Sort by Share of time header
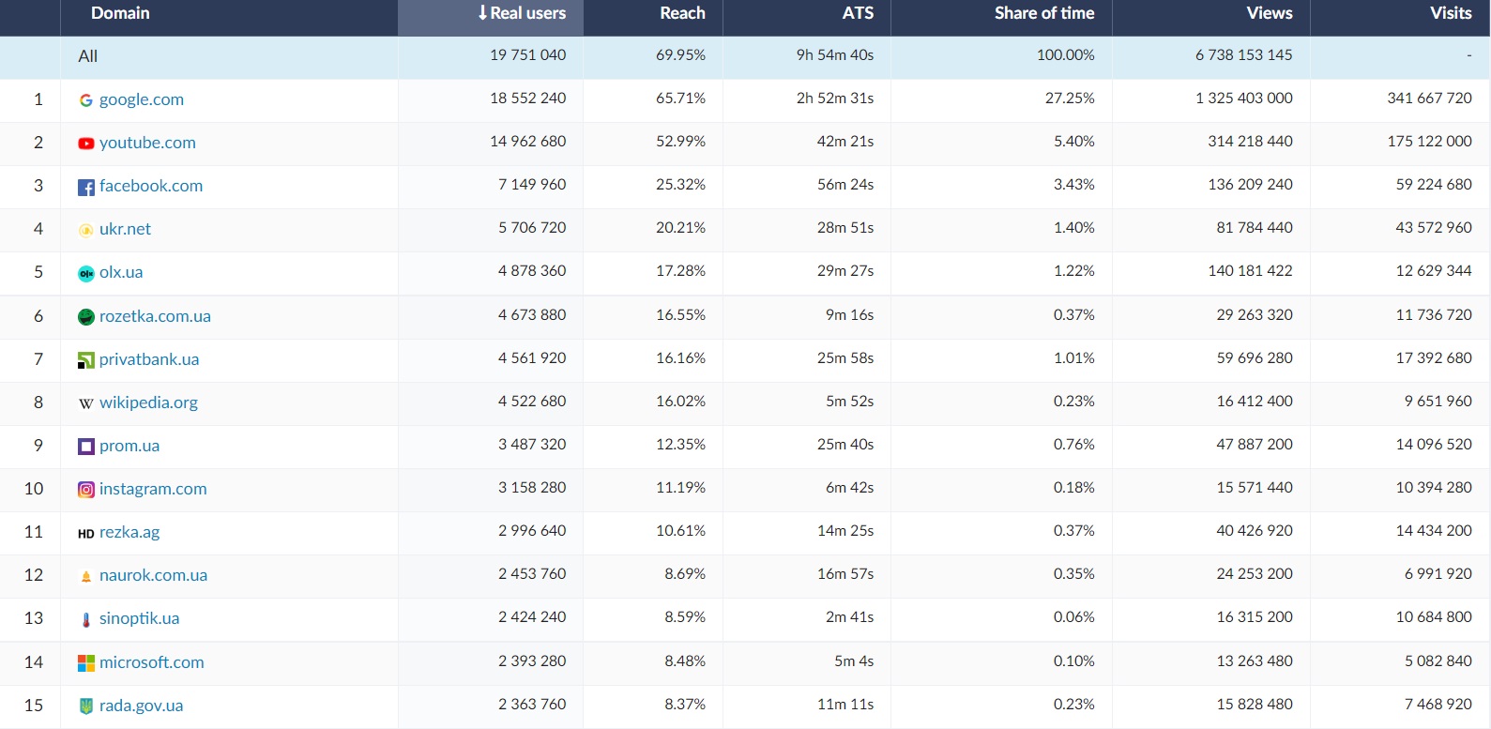Screen dimensions: 1491x729 coord(1043,13)
